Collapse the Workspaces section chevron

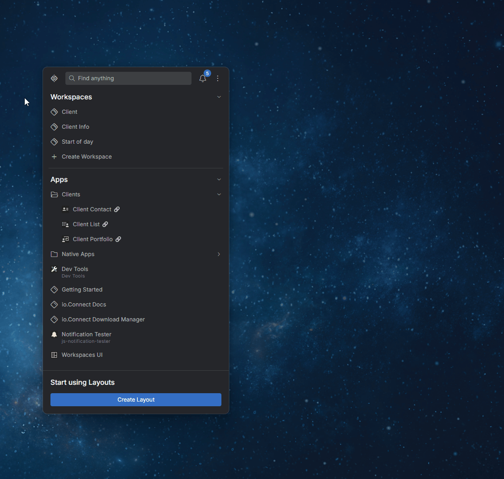(219, 97)
